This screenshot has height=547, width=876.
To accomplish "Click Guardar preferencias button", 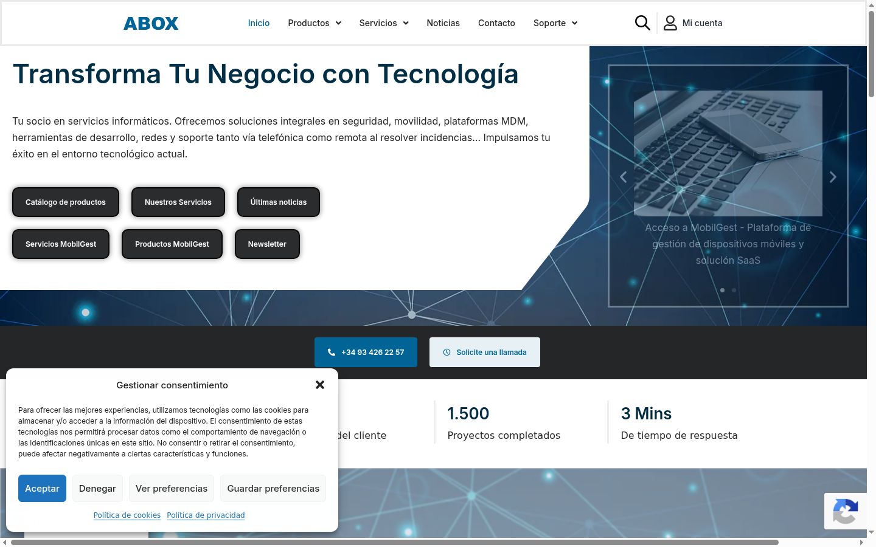I will (x=273, y=488).
